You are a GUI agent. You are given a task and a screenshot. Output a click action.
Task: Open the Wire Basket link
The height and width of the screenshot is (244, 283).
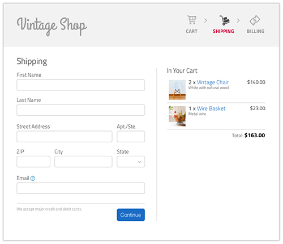211,108
